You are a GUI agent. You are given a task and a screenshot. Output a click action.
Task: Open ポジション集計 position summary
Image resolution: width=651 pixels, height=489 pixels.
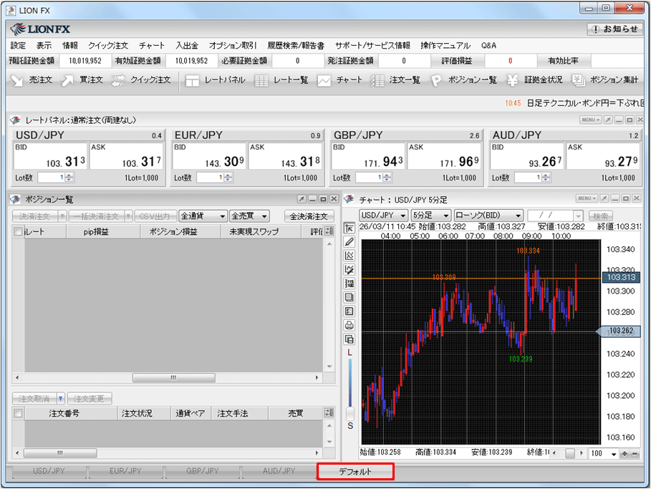pos(605,79)
